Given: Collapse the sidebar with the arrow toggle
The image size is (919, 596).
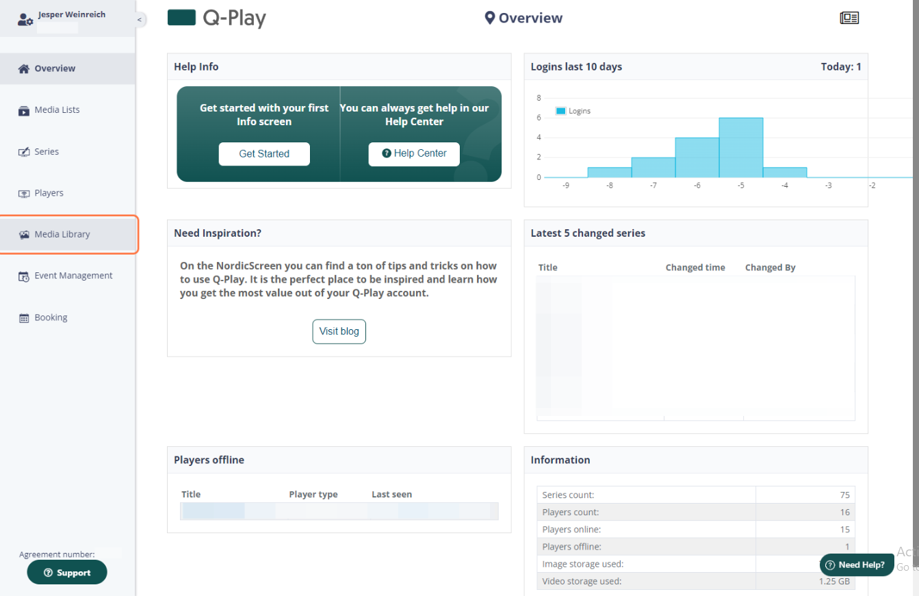Looking at the screenshot, I should tap(140, 20).
